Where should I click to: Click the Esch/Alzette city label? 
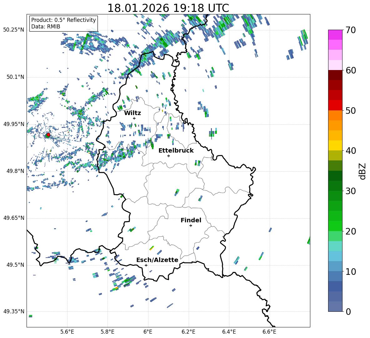(157, 260)
